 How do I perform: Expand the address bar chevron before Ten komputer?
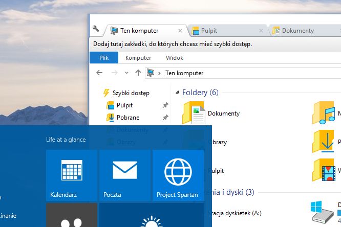(159, 73)
